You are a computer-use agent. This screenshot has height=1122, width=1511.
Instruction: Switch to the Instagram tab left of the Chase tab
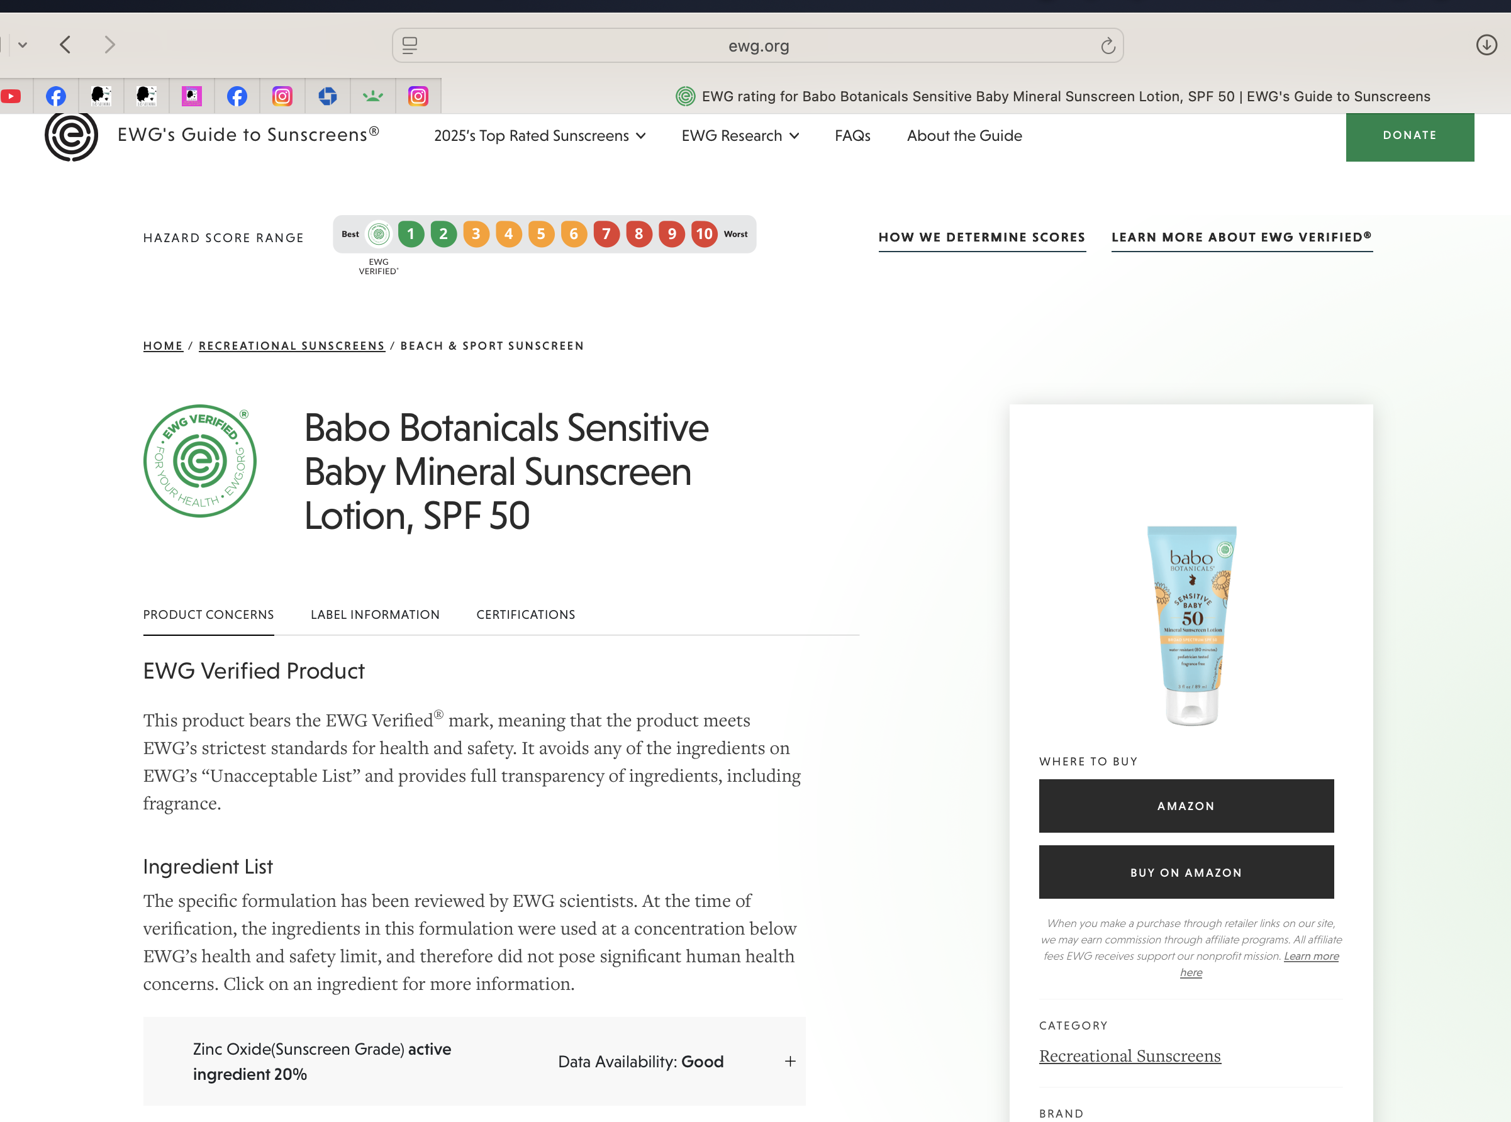pos(282,96)
